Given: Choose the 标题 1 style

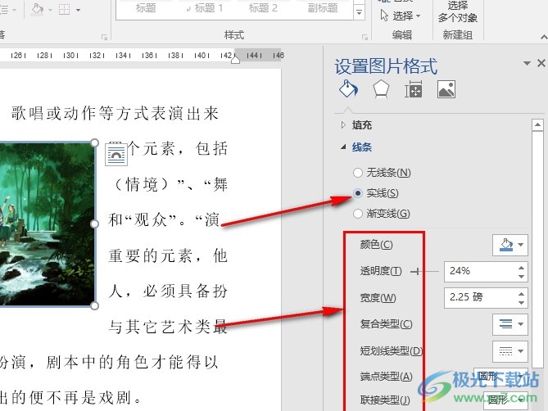Looking at the screenshot, I should click(x=205, y=8).
